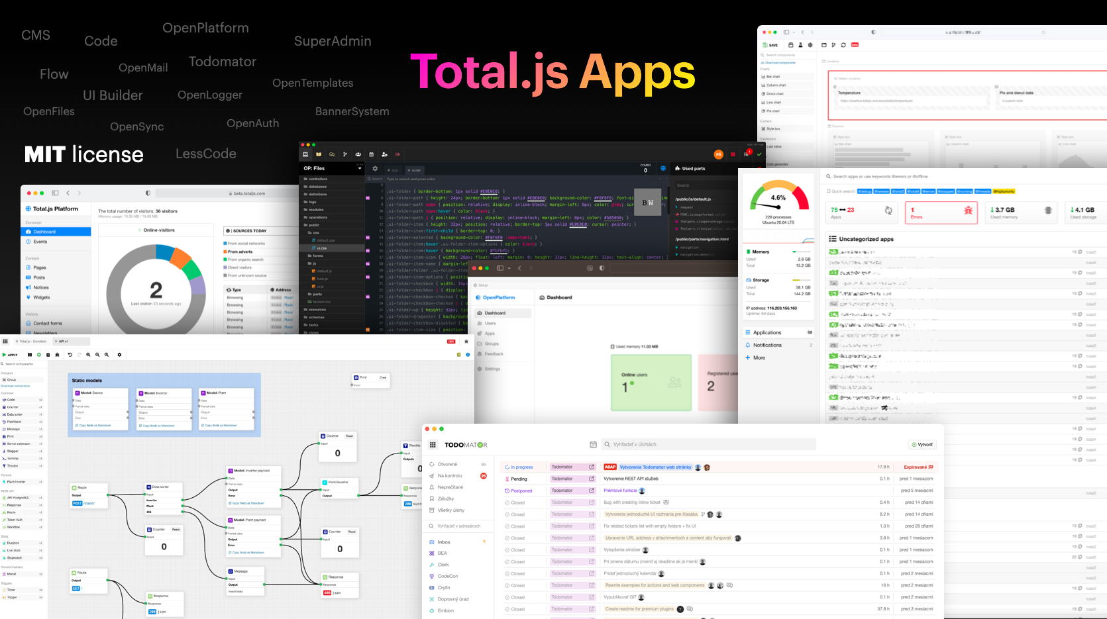Click the shield icon in CMS browser toolbar
Image resolution: width=1107 pixels, height=619 pixels.
pyautogui.click(x=148, y=193)
